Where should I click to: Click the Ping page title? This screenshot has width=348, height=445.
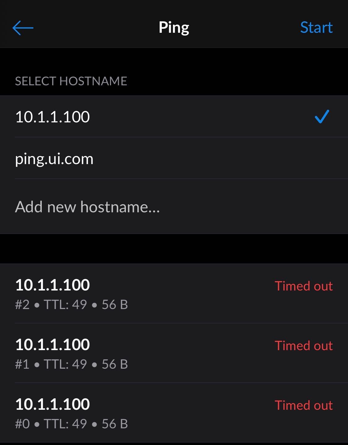(174, 28)
